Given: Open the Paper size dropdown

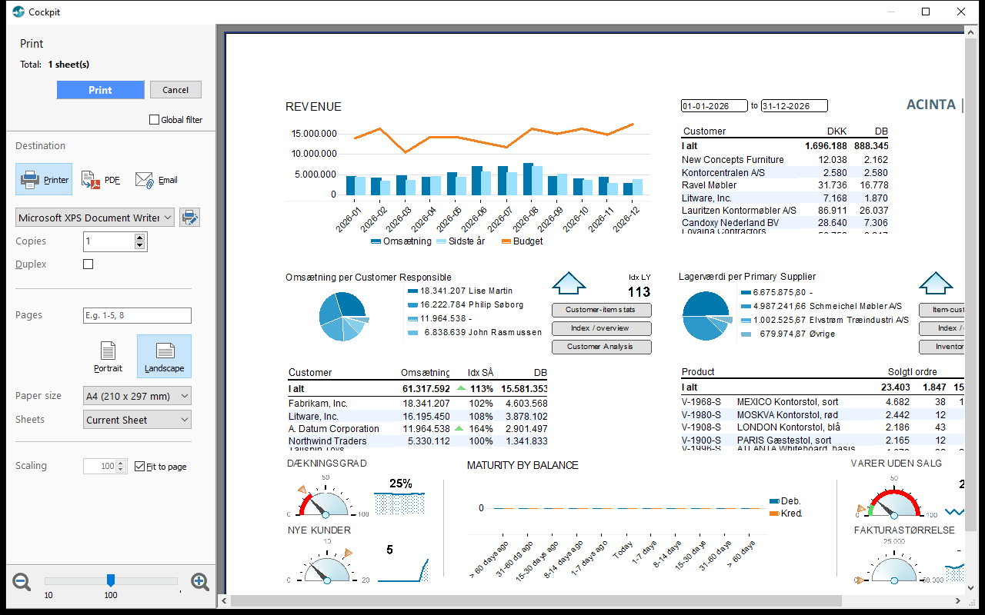Looking at the screenshot, I should (x=137, y=396).
